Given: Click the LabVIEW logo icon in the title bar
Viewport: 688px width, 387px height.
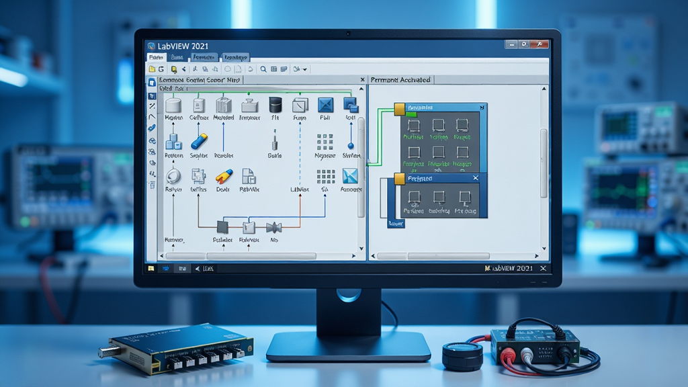Looking at the screenshot, I should click(x=151, y=46).
